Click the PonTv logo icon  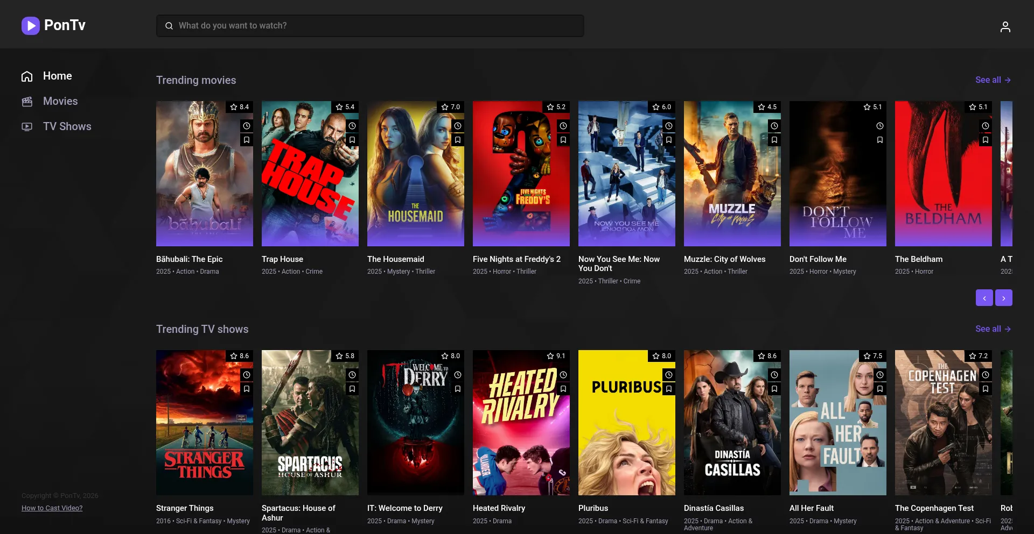[31, 25]
